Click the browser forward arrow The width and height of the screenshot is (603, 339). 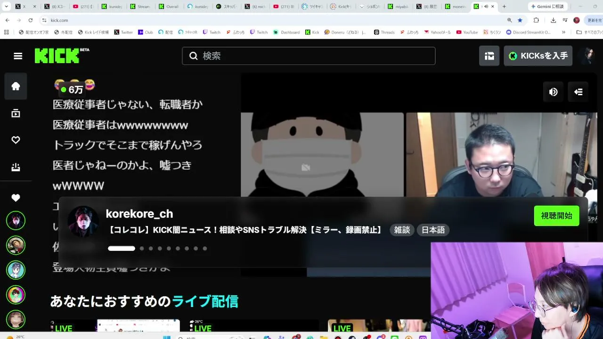tap(19, 20)
